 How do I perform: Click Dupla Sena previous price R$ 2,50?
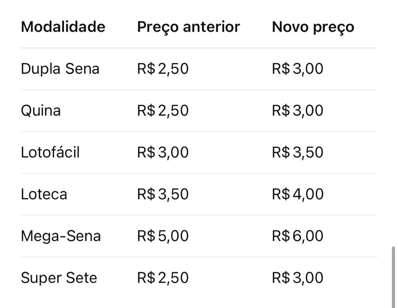point(163,69)
